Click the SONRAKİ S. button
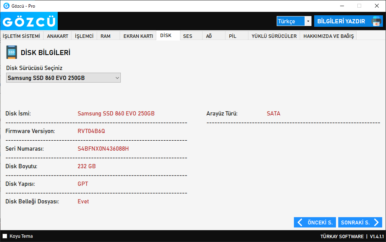This screenshot has width=386, height=242. pos(360,223)
